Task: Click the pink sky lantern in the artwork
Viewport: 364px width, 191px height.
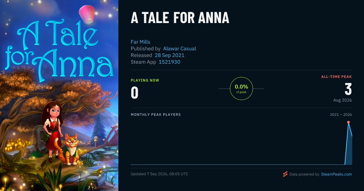Action: click(x=87, y=14)
